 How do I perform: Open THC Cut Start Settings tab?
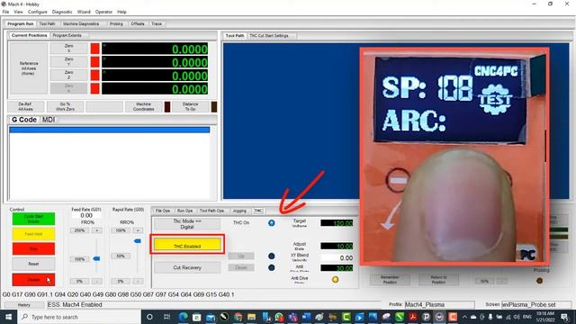(x=269, y=36)
